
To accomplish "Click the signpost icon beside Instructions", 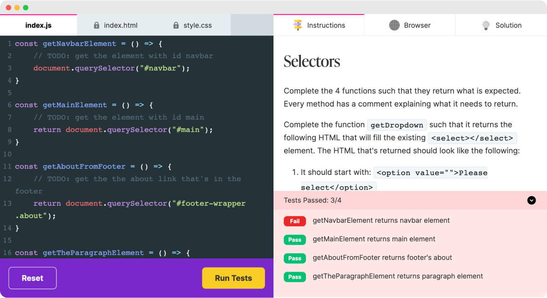I will pyautogui.click(x=298, y=26).
